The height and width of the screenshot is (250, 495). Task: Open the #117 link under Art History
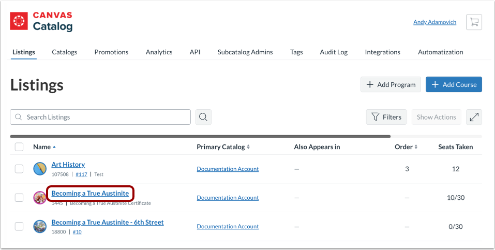tap(81, 174)
